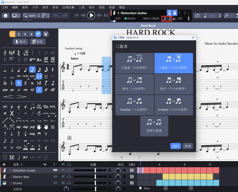Toggle visibility of Drums track
The image size is (238, 192).
click(x=55, y=183)
